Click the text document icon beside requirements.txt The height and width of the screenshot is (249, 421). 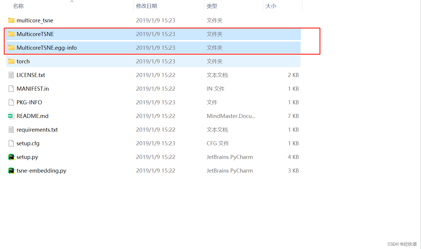[11, 130]
